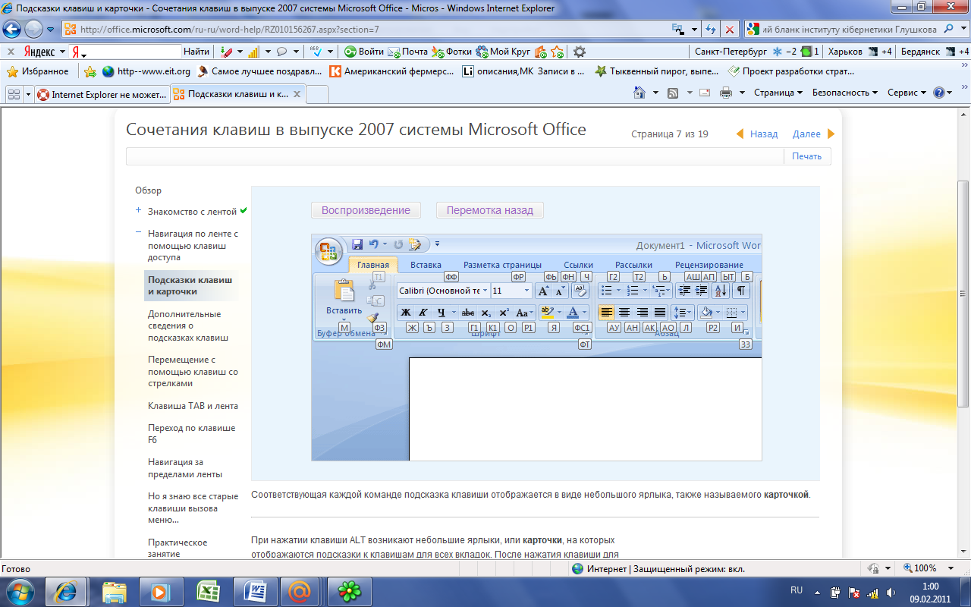Toggle paragraph marks ¶ in the Word demo
The image size is (971, 607).
coord(740,291)
